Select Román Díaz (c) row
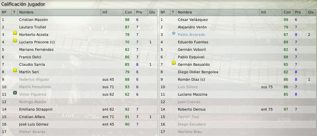This screenshot has height=136, width=317. point(238,79)
